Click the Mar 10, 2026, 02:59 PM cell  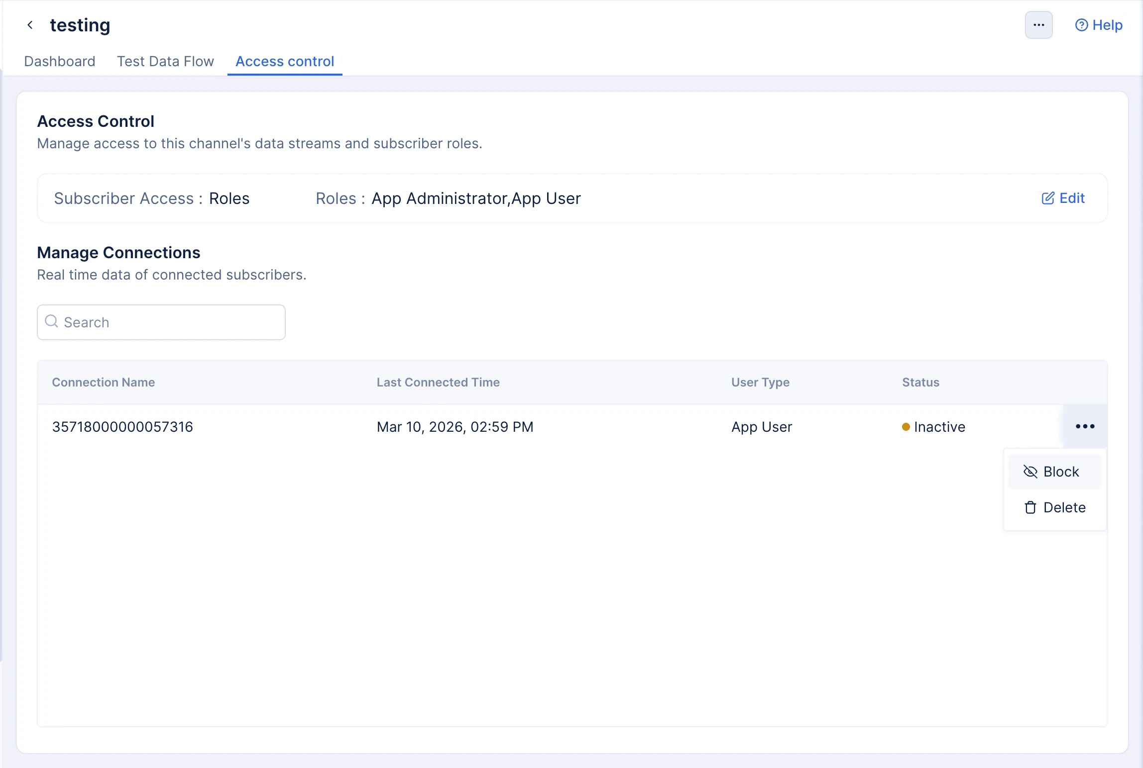coord(455,427)
